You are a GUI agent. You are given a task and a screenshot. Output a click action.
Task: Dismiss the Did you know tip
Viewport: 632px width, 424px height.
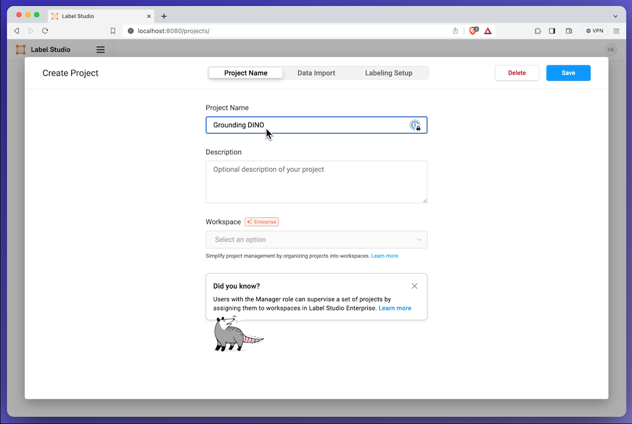coord(414,286)
